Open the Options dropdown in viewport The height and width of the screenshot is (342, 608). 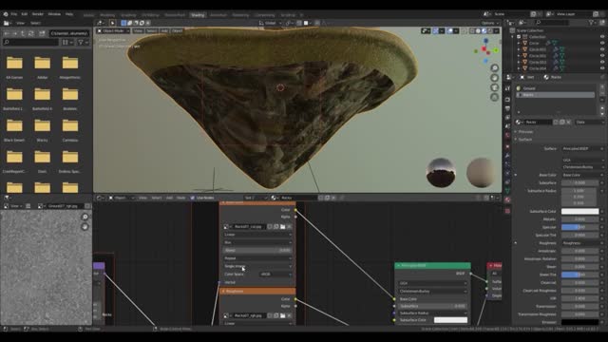point(490,23)
